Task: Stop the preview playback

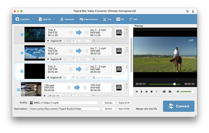Action: 152,92
